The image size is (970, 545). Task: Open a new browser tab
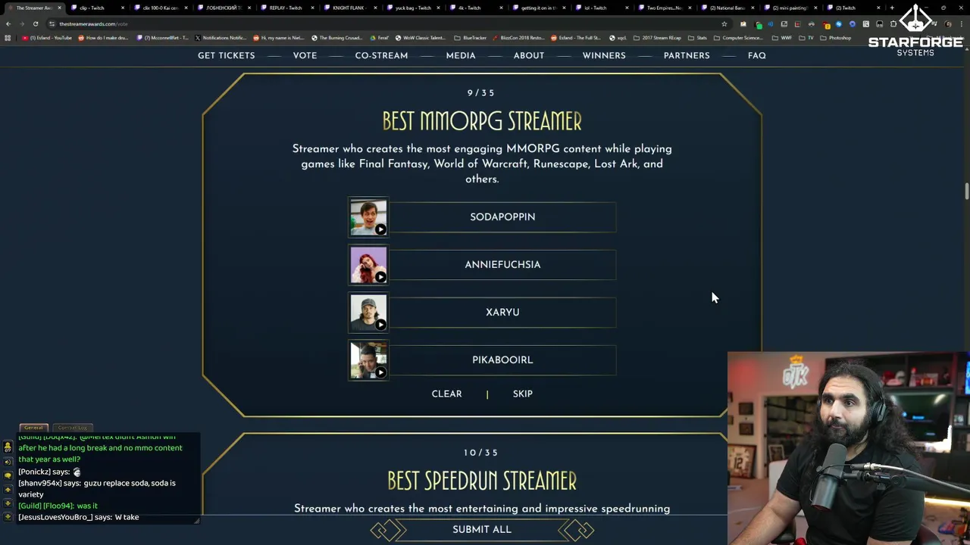point(892,8)
